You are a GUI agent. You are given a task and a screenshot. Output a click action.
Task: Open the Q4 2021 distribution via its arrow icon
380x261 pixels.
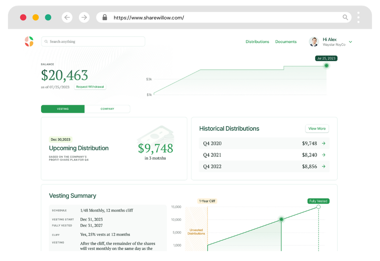pos(323,155)
